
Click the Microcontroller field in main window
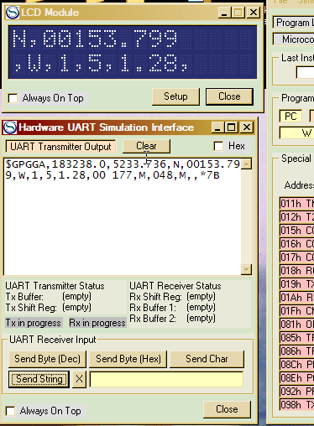pos(293,39)
